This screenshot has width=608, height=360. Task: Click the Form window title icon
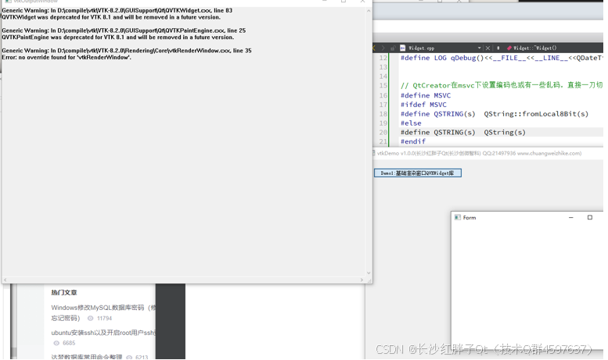point(458,218)
